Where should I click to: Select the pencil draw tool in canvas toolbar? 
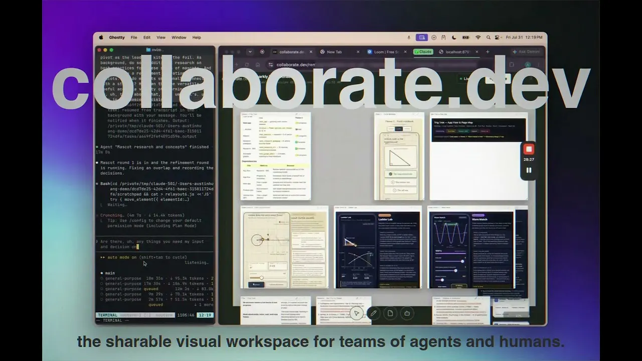[373, 313]
